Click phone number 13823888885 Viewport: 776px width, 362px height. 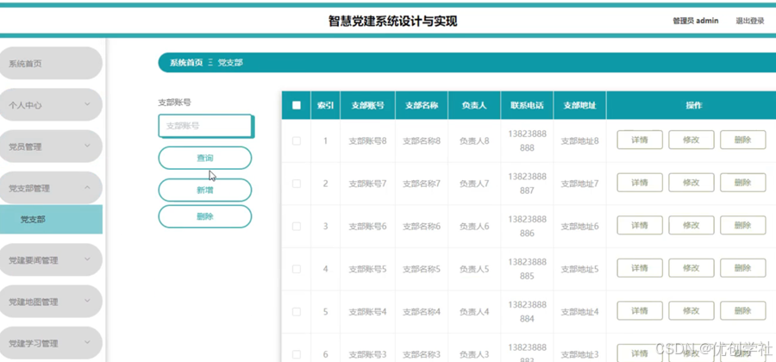tap(527, 269)
